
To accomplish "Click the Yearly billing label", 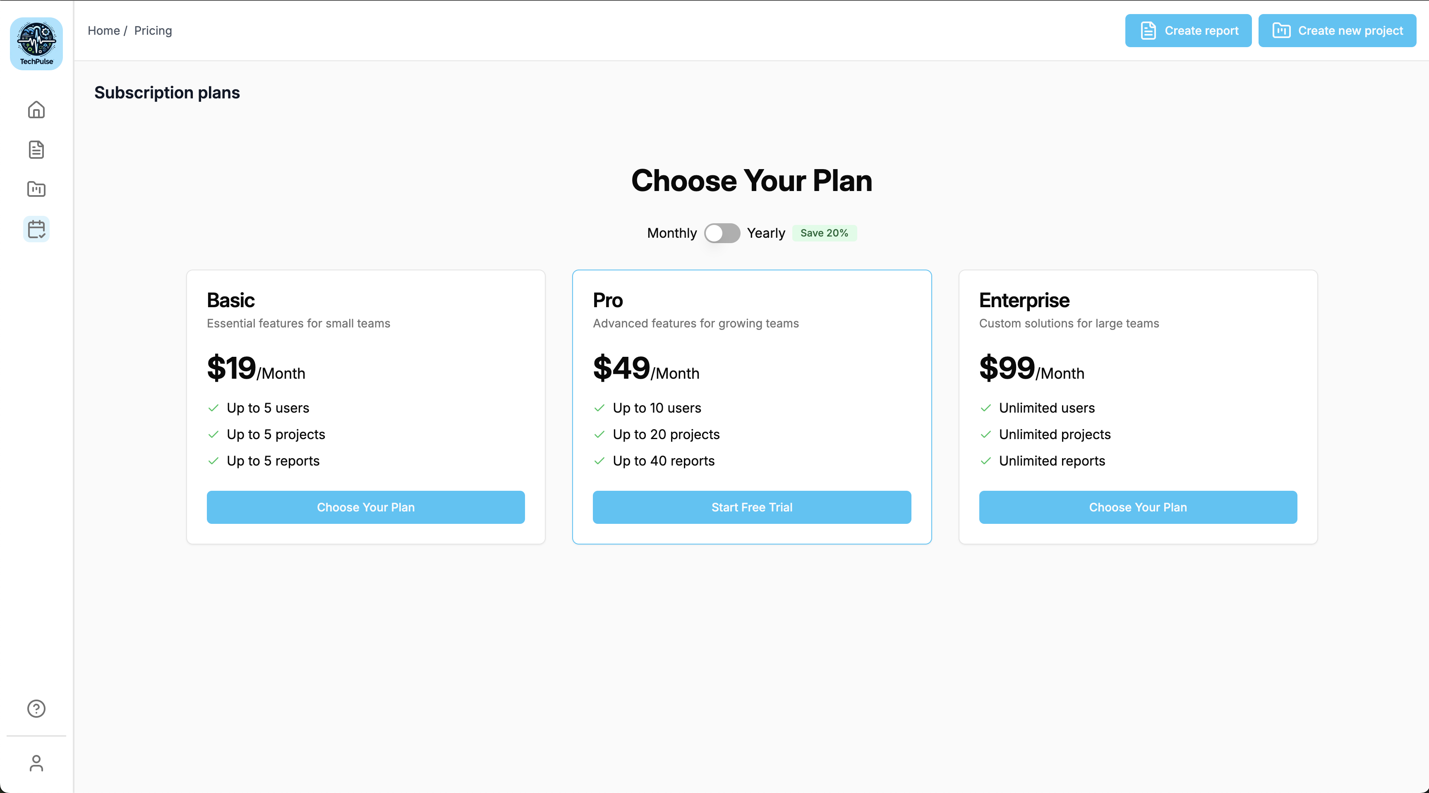I will pos(766,233).
